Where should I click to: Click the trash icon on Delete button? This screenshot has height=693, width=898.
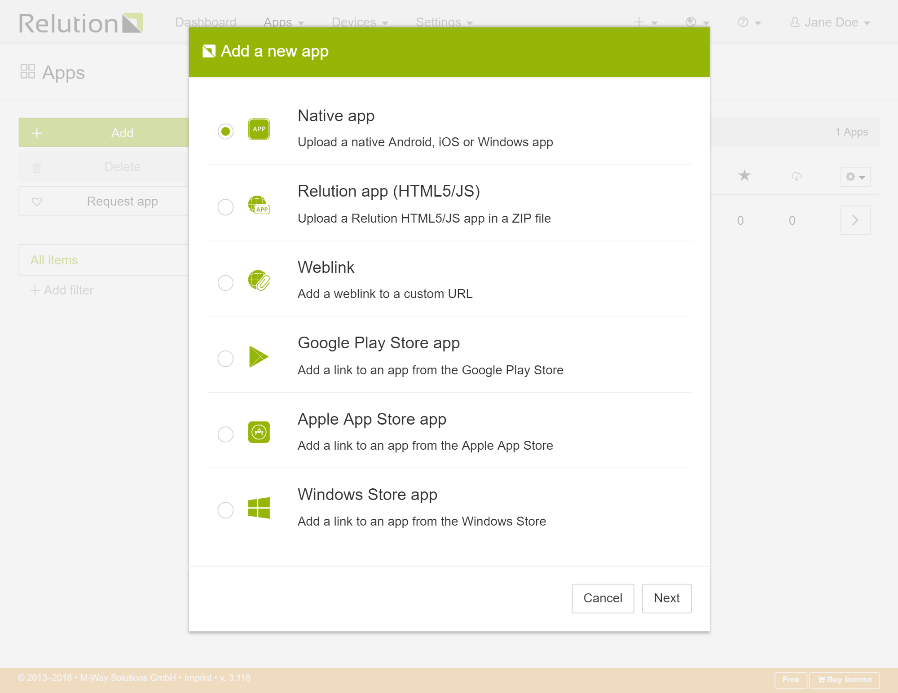point(37,167)
